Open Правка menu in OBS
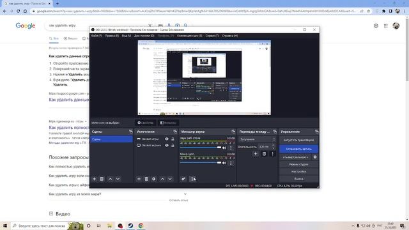409x230 pixels. pyautogui.click(x=112, y=36)
